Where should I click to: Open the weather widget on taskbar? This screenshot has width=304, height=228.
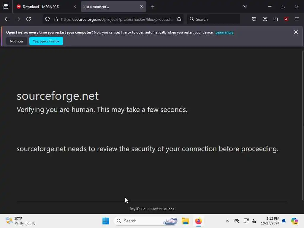click(20, 221)
